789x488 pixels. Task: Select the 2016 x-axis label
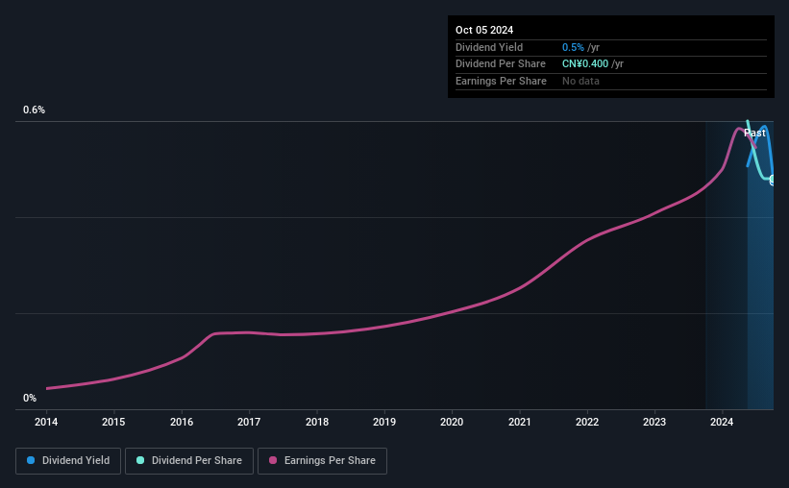pos(182,422)
